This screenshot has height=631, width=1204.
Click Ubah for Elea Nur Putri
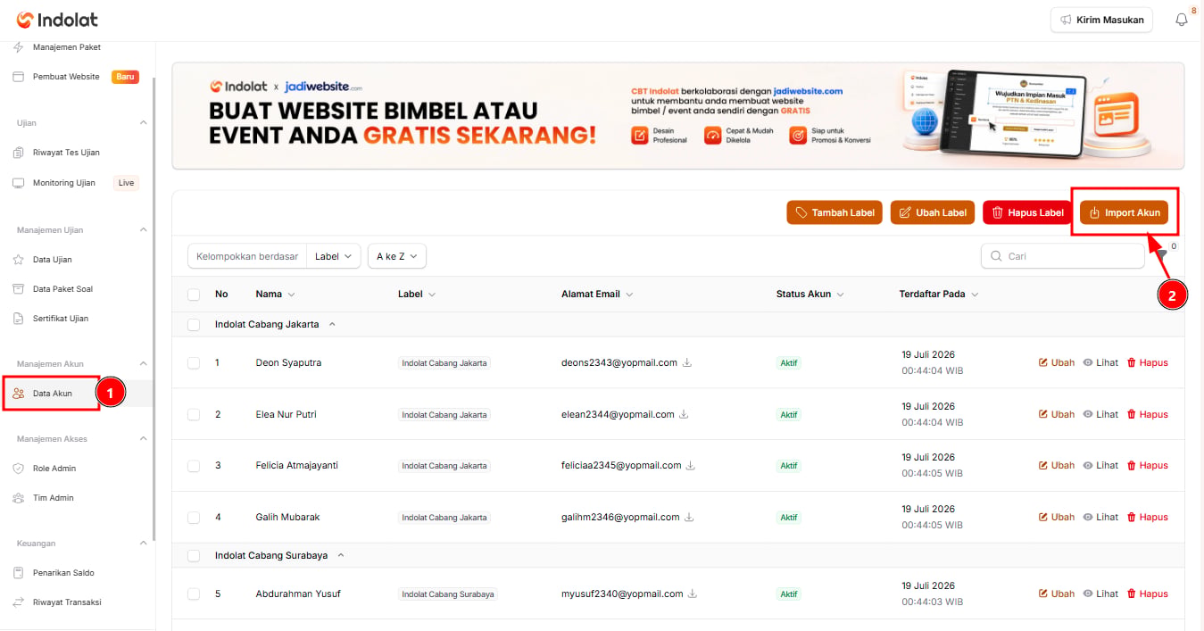(1057, 414)
